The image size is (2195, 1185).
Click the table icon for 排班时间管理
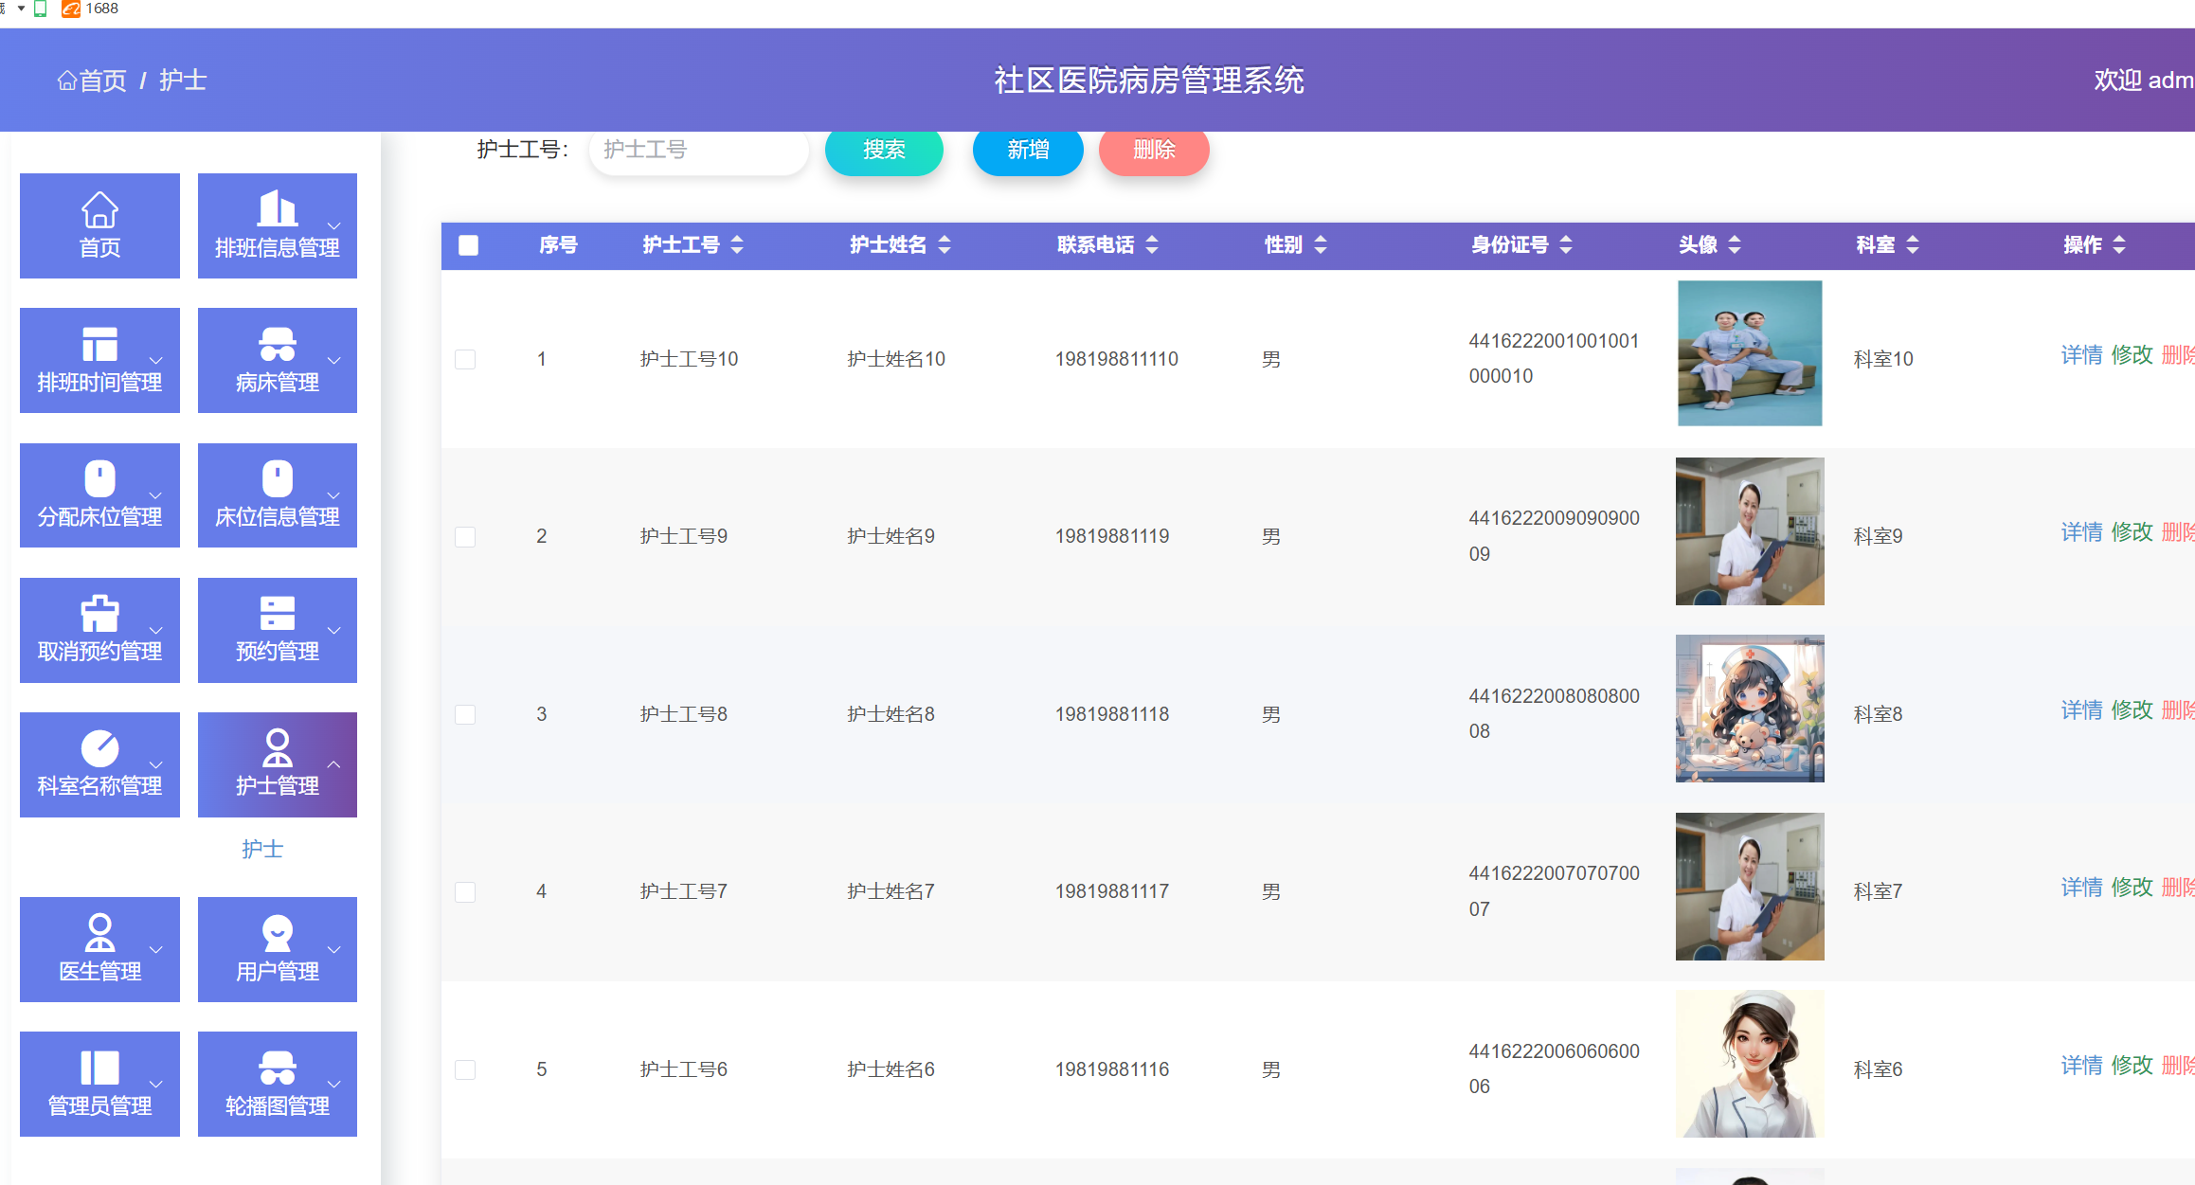coord(99,344)
